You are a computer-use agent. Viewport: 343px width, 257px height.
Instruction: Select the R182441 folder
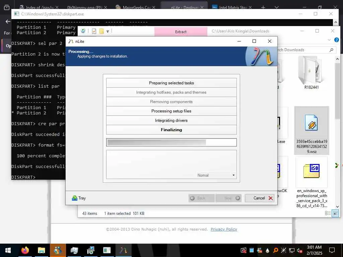pos(312,73)
